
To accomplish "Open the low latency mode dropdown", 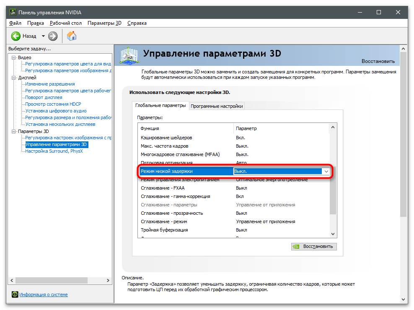I will 326,171.
